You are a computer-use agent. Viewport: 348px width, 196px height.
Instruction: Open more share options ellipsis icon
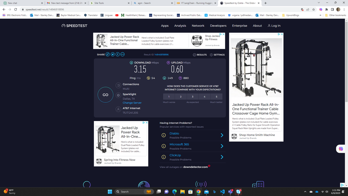[x=123, y=54]
